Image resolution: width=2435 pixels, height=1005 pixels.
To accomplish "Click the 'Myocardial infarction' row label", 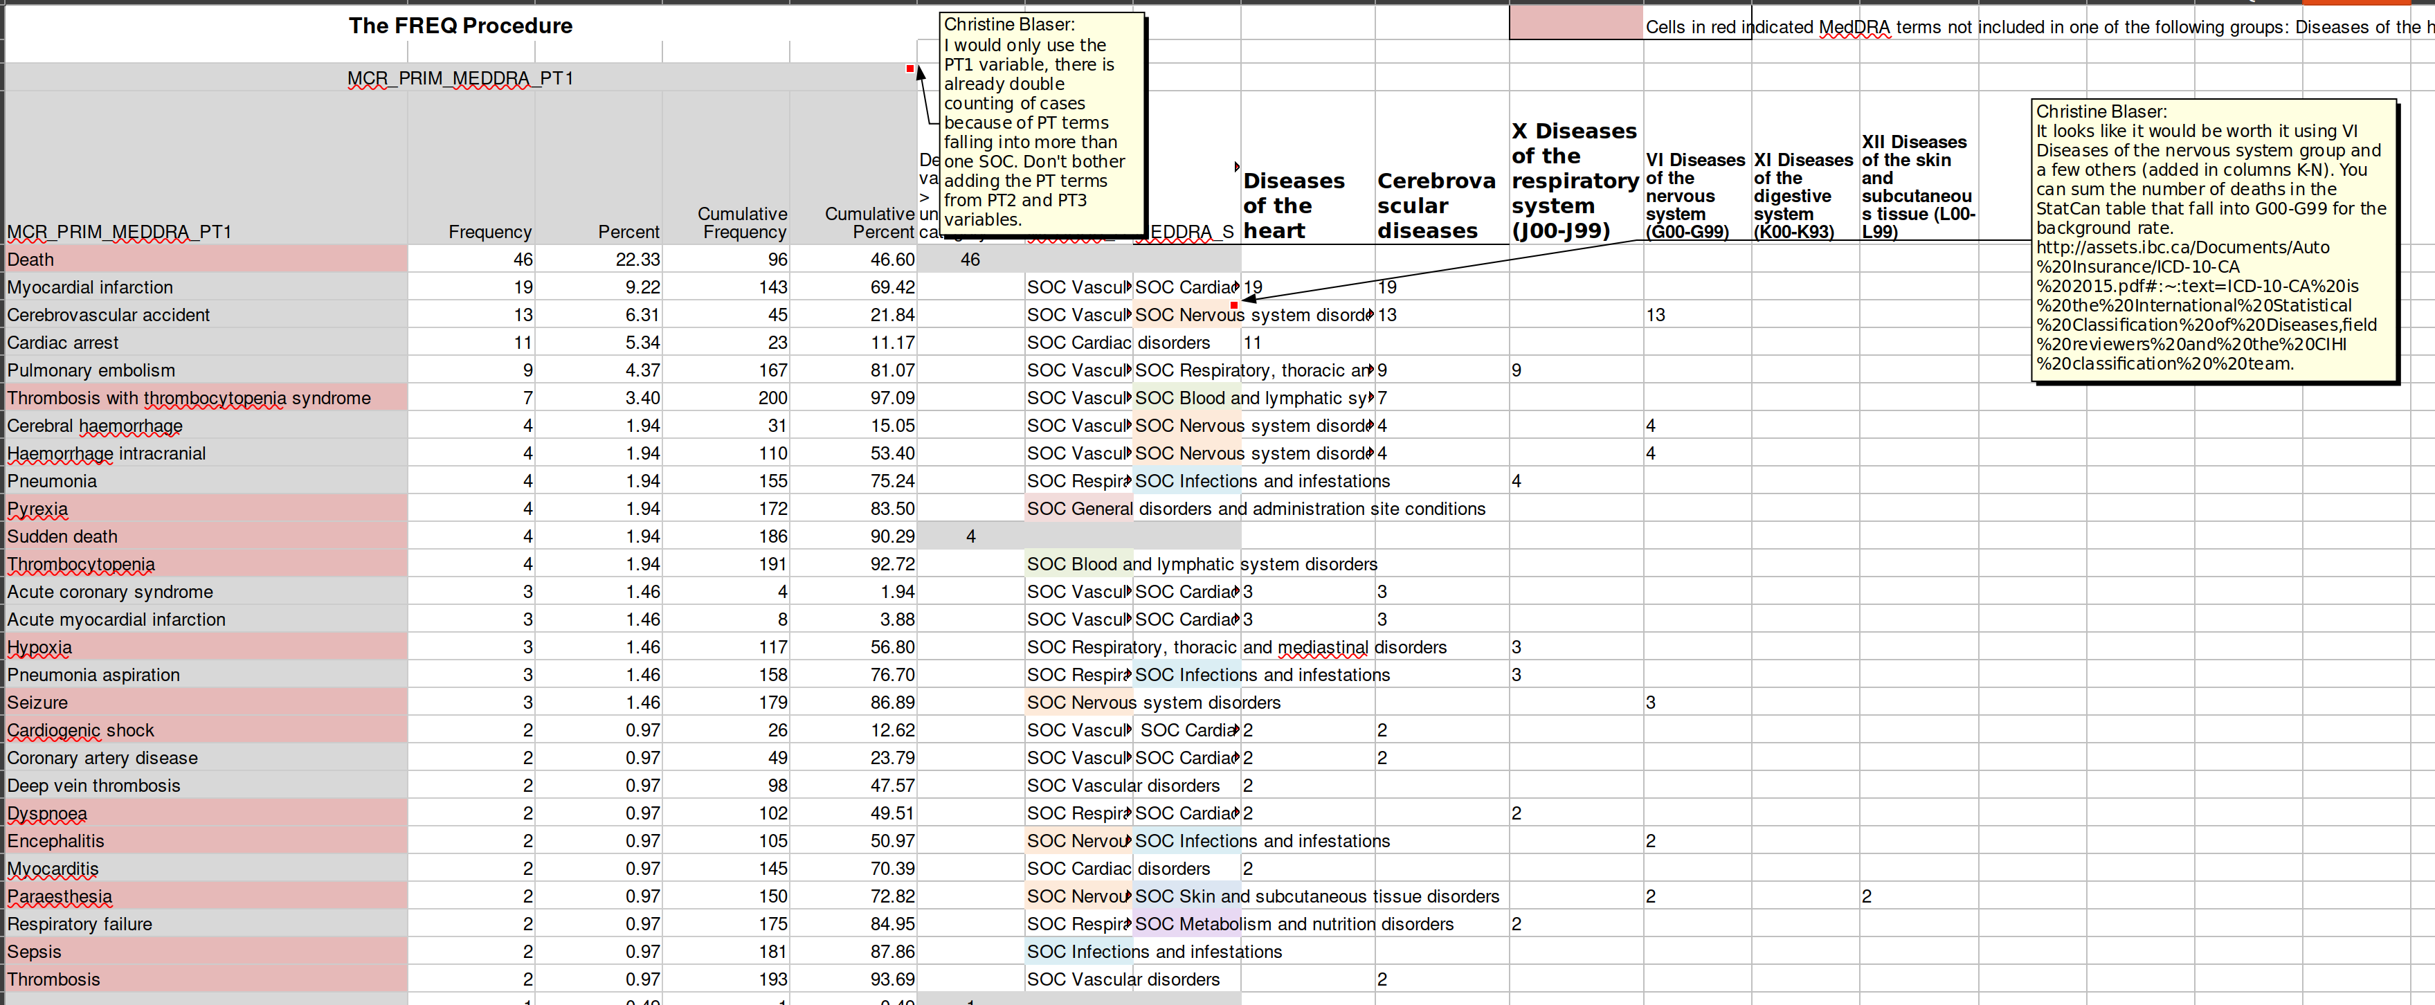I will [x=206, y=287].
